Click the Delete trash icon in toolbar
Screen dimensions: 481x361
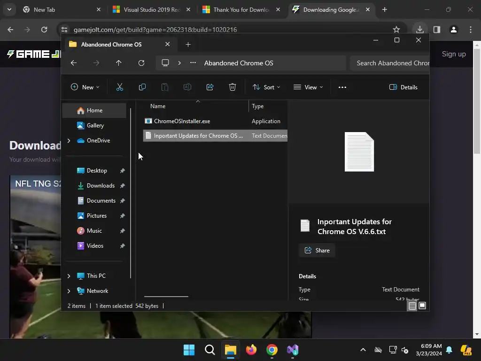pos(233,87)
